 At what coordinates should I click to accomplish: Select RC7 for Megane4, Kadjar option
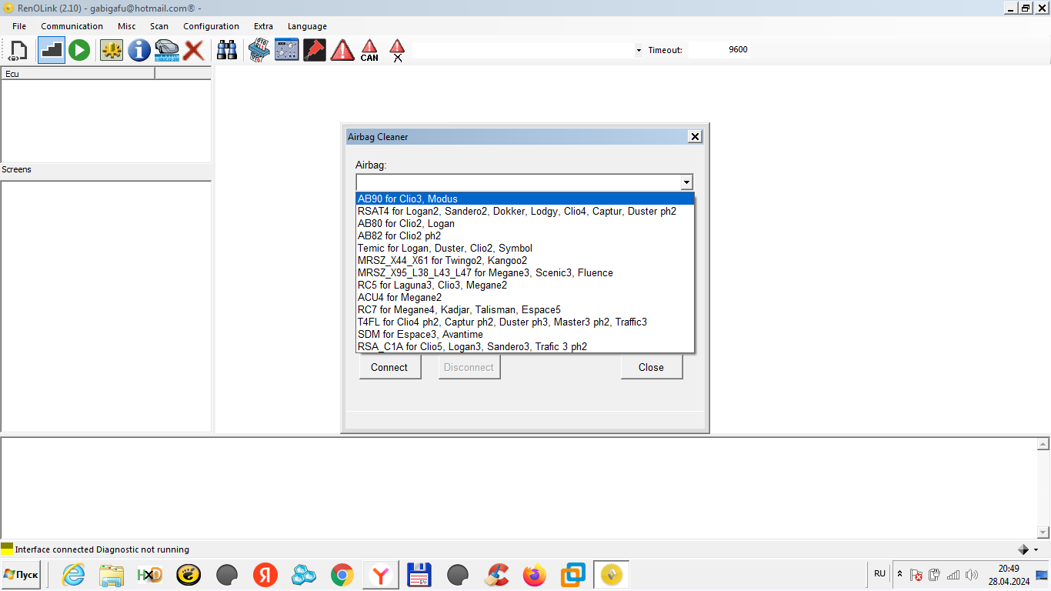[525, 309]
